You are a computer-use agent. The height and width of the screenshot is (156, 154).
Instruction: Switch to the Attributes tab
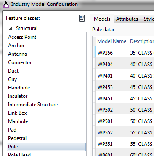tap(127, 19)
